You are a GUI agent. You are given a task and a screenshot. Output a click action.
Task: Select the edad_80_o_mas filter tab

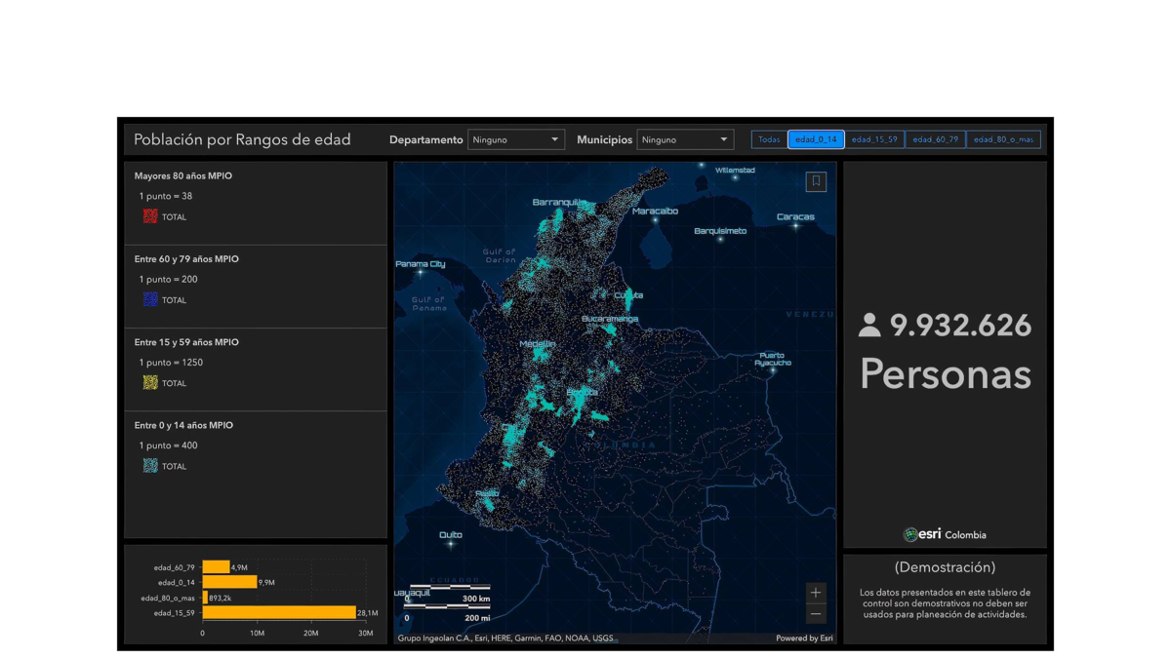pyautogui.click(x=1003, y=139)
